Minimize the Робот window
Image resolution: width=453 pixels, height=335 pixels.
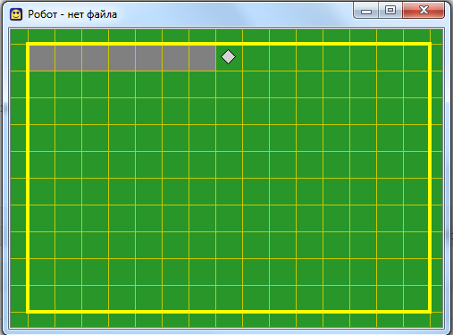(x=366, y=11)
